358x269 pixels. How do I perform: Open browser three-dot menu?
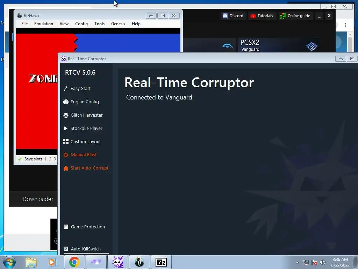pos(345,25)
